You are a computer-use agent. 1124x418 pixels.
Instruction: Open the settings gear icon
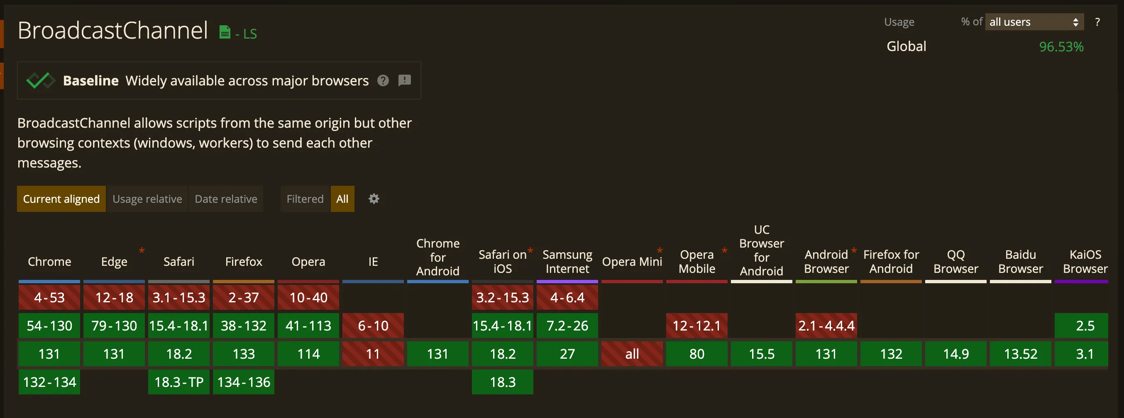pyautogui.click(x=374, y=199)
